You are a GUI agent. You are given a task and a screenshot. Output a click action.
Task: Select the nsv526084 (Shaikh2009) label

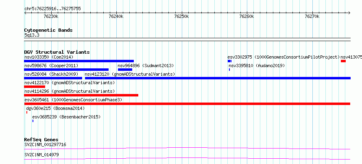point(51,74)
